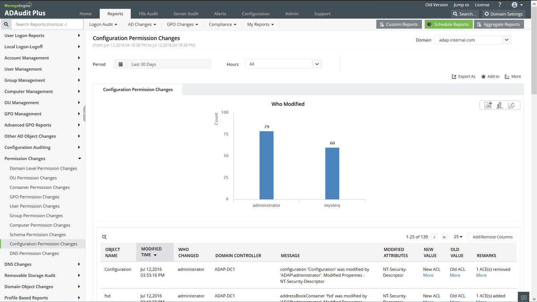Click the Export As option

[x=464, y=77]
